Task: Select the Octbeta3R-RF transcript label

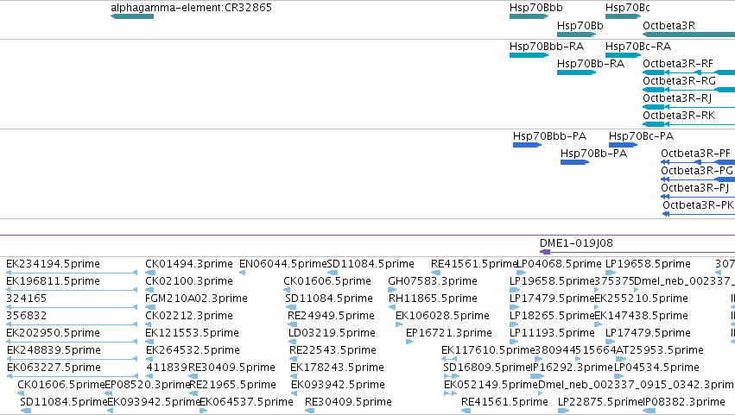Action: click(678, 64)
